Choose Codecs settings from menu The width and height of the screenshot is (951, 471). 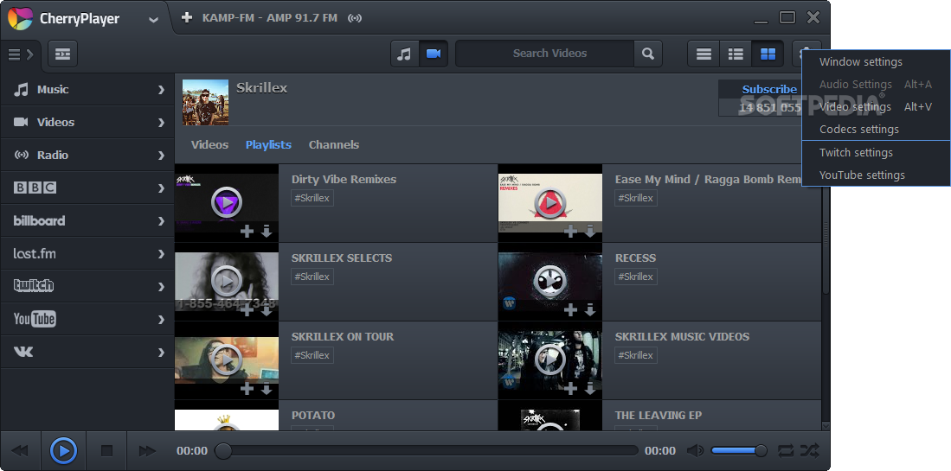877,129
